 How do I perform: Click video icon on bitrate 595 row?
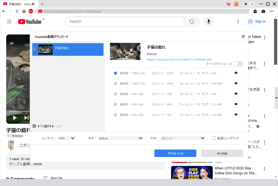click(x=236, y=115)
